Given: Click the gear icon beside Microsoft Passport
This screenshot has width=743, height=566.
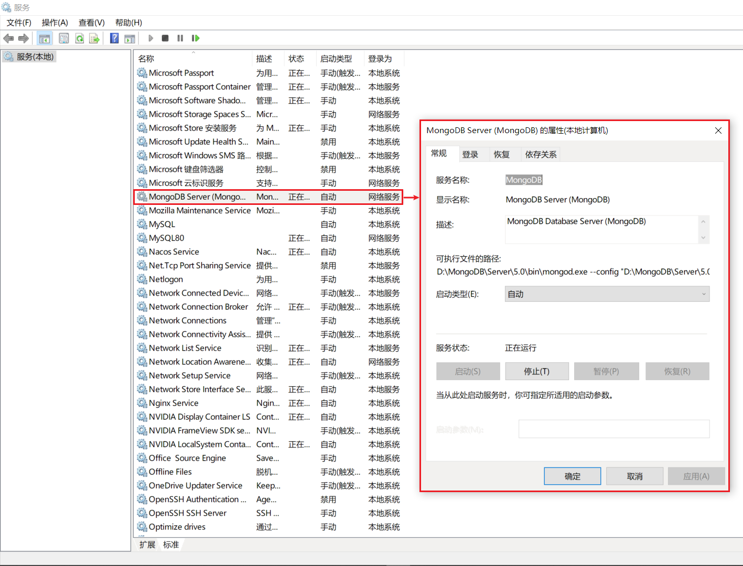Looking at the screenshot, I should click(x=142, y=73).
